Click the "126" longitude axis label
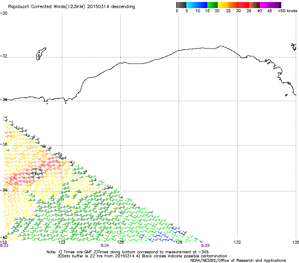Screen dimensions: 299x263 click(x=120, y=242)
